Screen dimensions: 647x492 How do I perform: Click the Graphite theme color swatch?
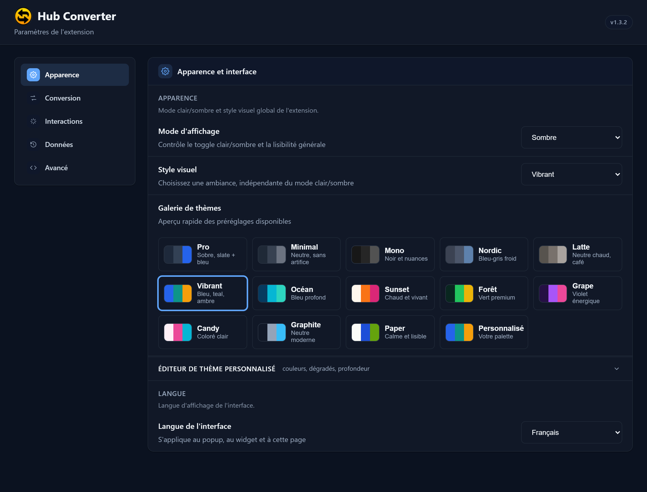[272, 332]
